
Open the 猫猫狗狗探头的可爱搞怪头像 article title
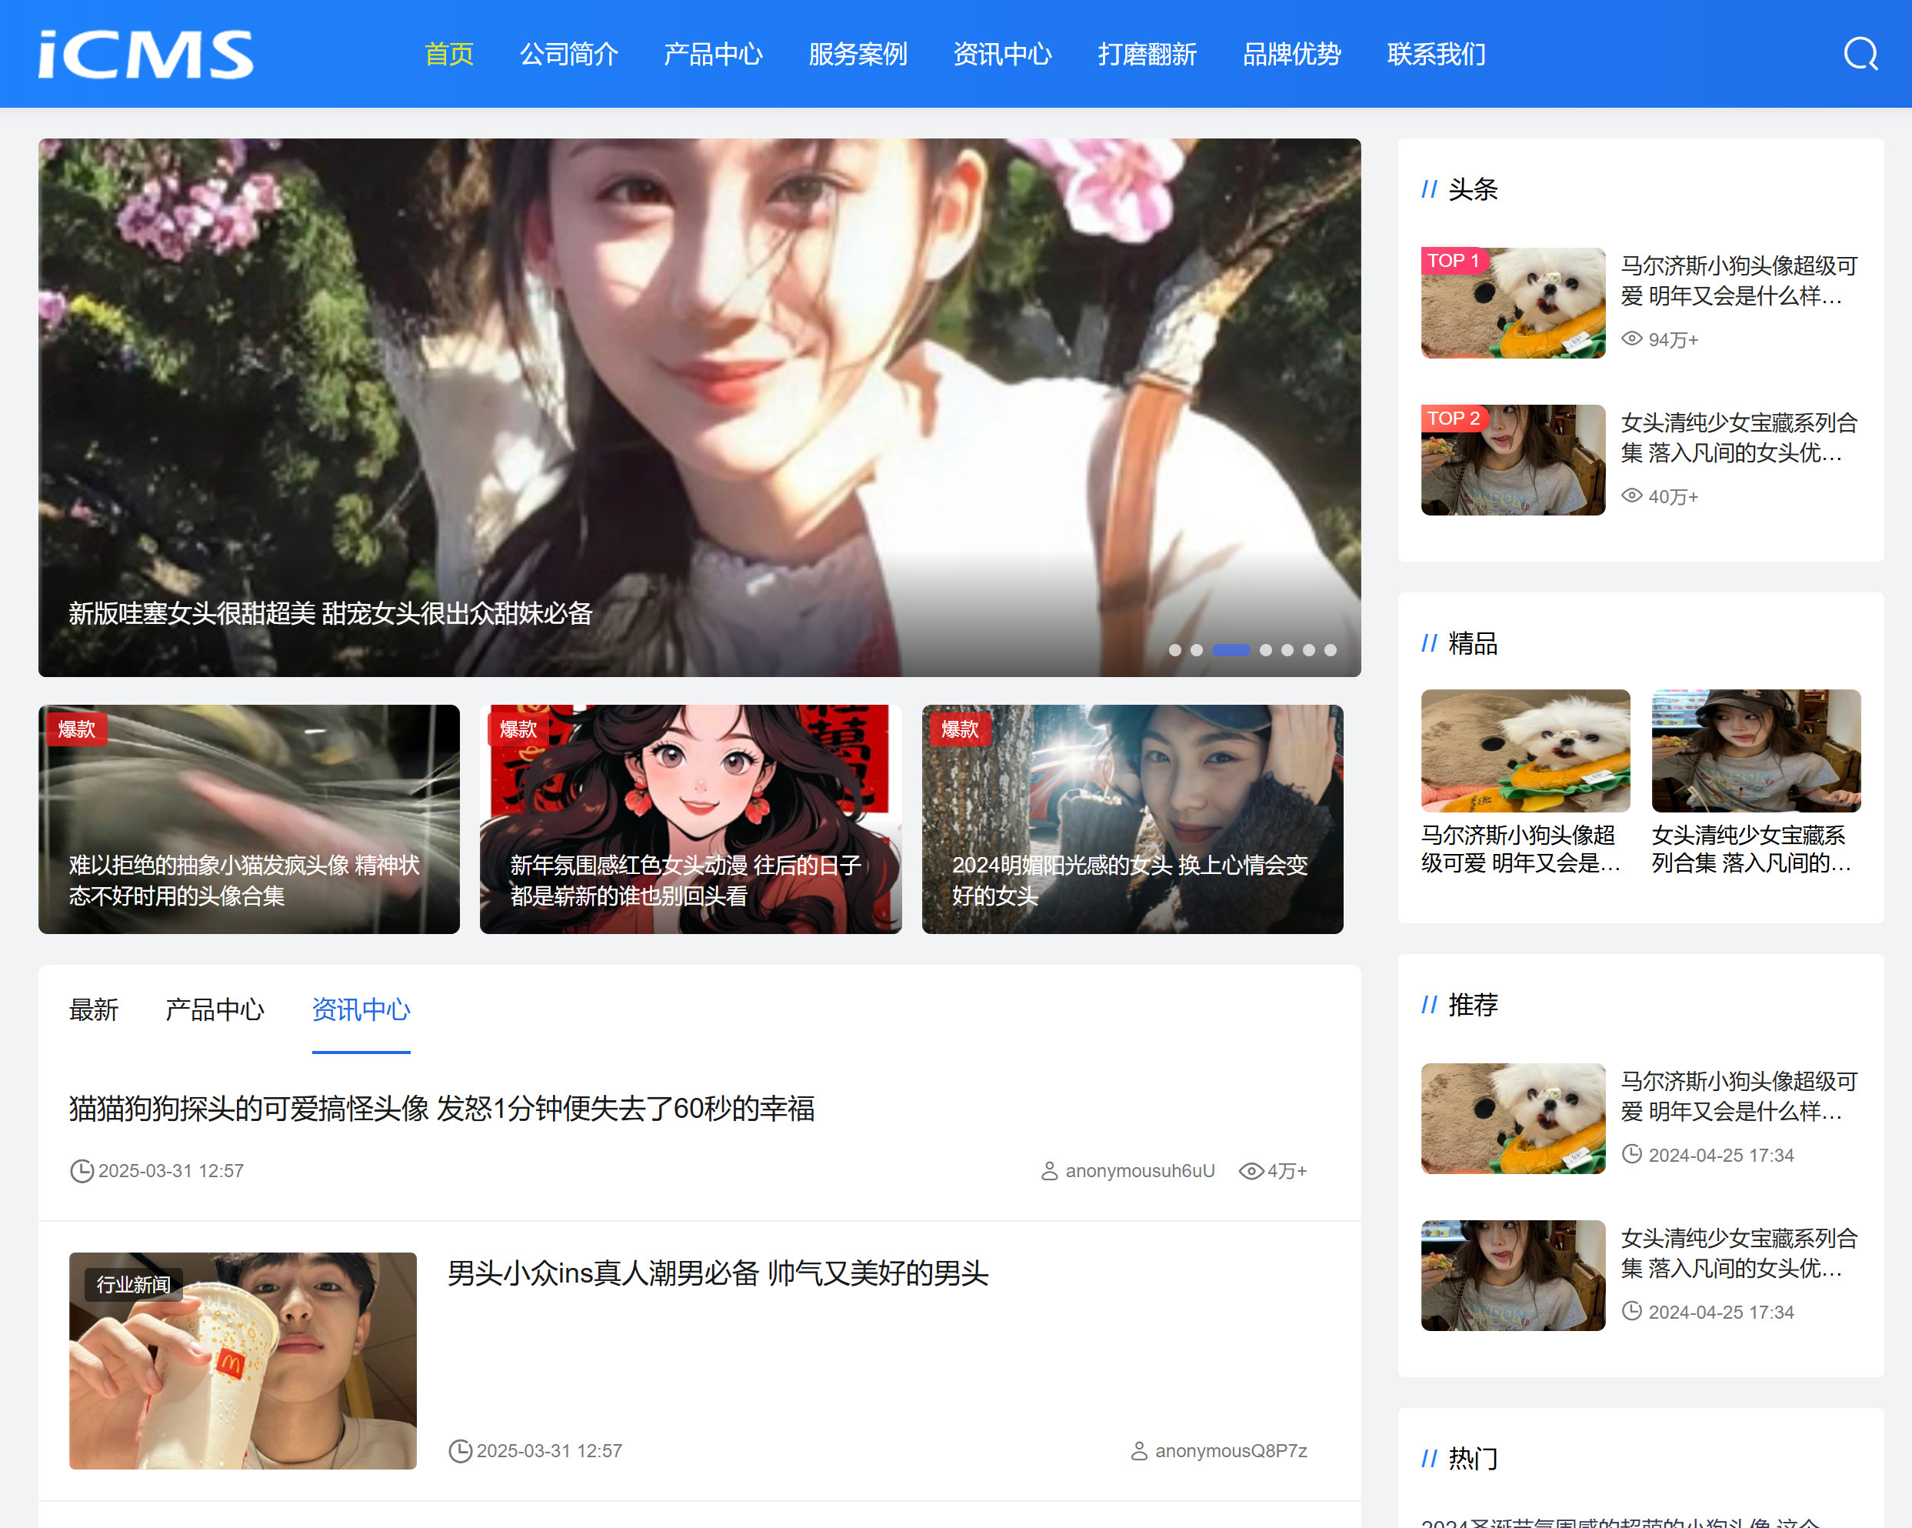tap(441, 1109)
